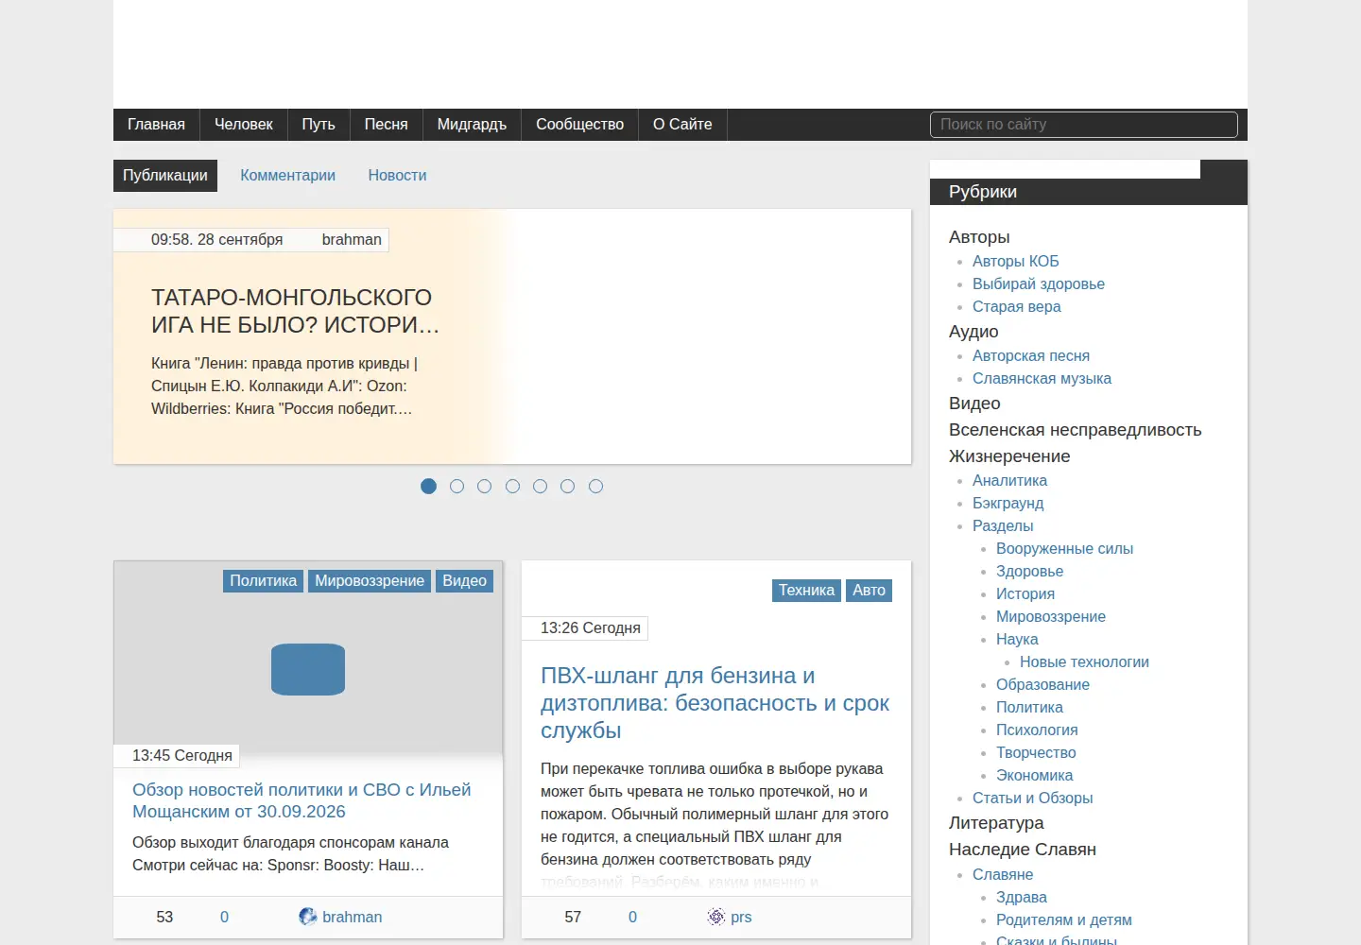The image size is (1361, 945).
Task: Open the Песня navigation menu
Action: (387, 125)
